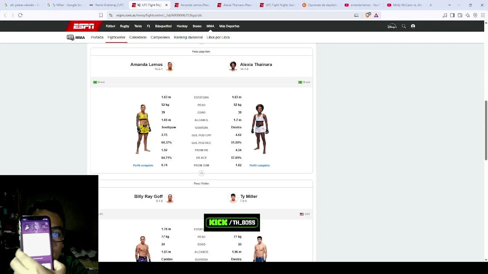Viewport: 488px width, 274px height.
Task: Open the Brave Shields icon
Action: click(368, 15)
